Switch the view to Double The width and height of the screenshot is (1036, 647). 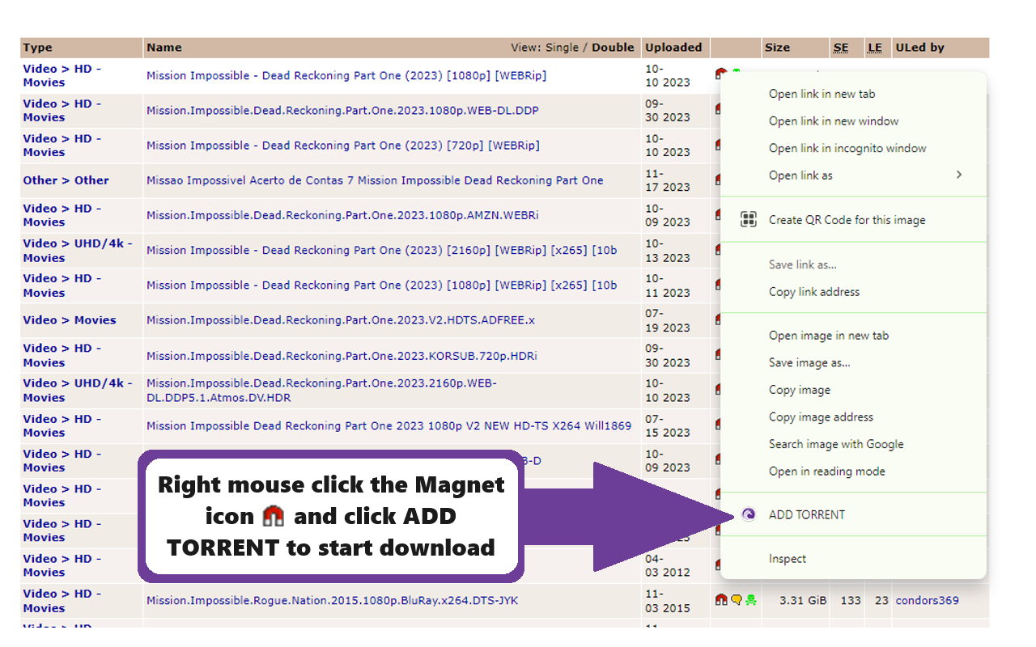[613, 48]
